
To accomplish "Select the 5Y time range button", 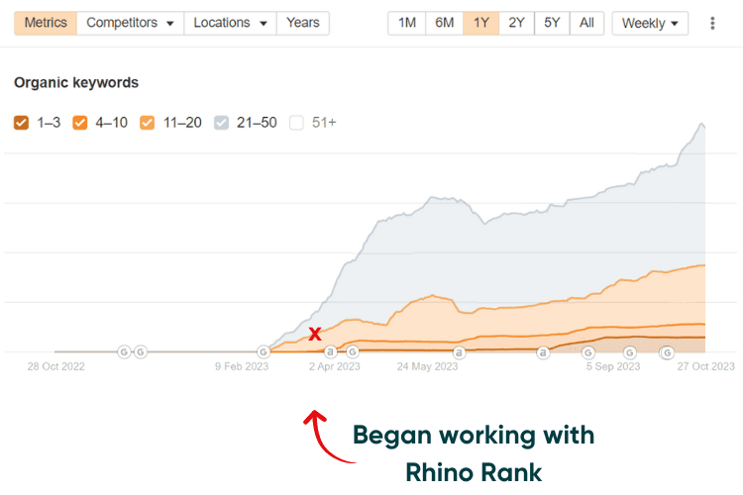I will click(x=552, y=23).
